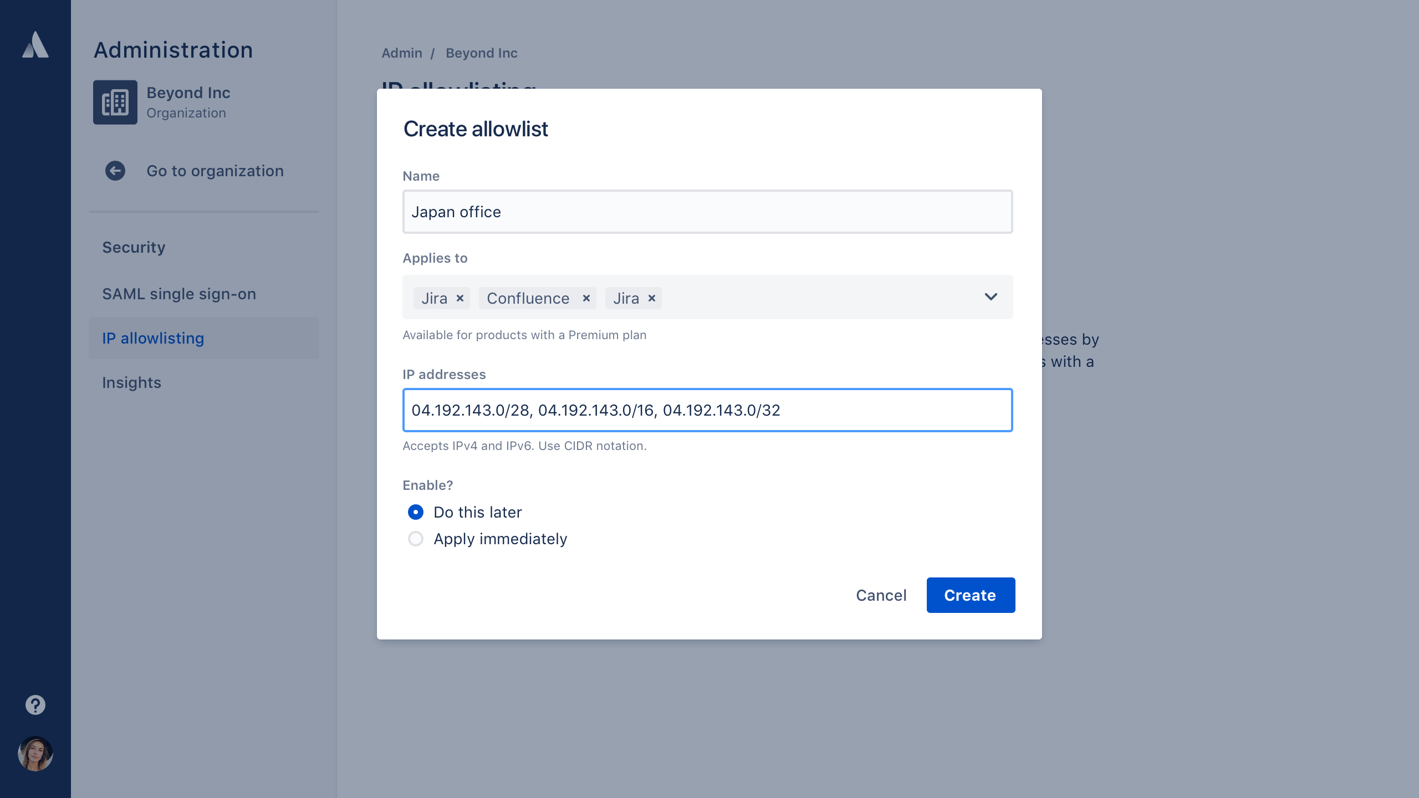Click the Cancel button to dismiss
Screen dimensions: 1419x798
coord(881,595)
